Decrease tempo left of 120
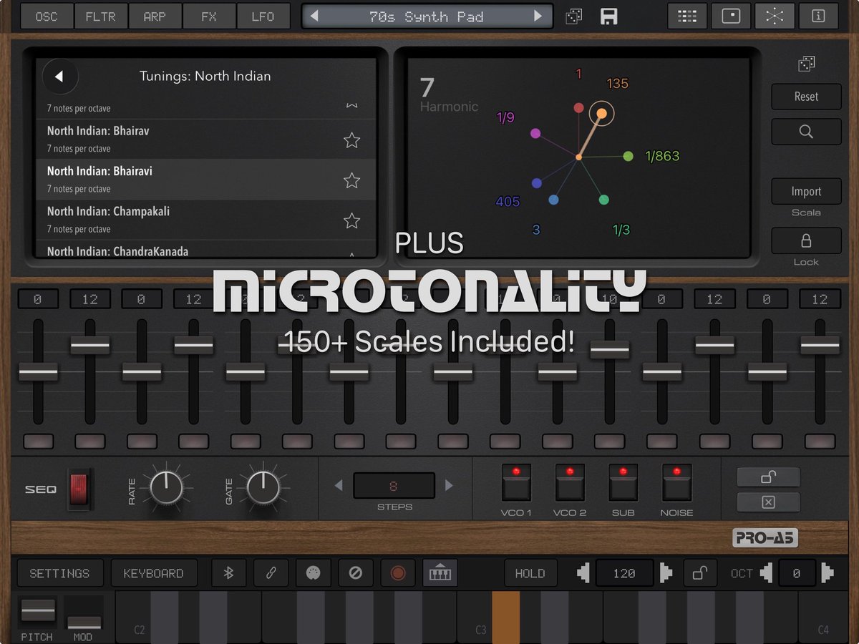 584,573
